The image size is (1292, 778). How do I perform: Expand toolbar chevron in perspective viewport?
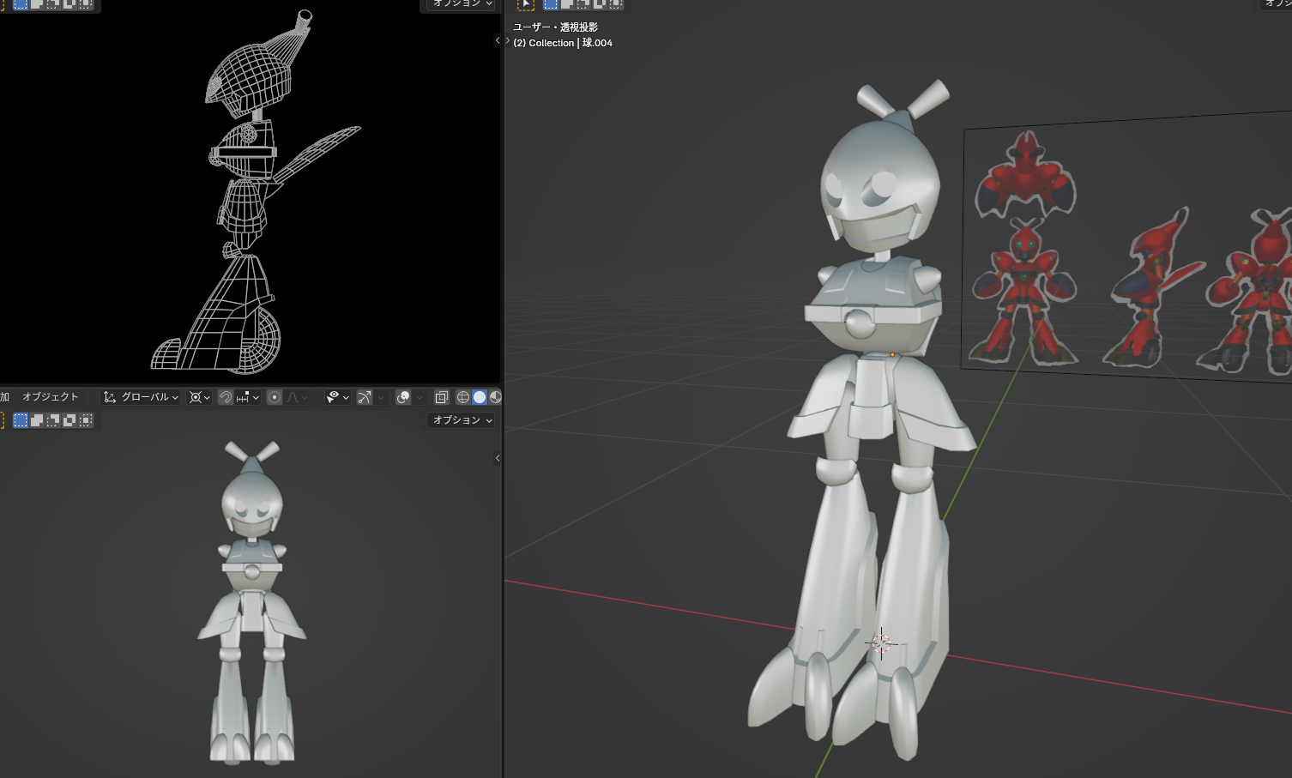point(508,40)
